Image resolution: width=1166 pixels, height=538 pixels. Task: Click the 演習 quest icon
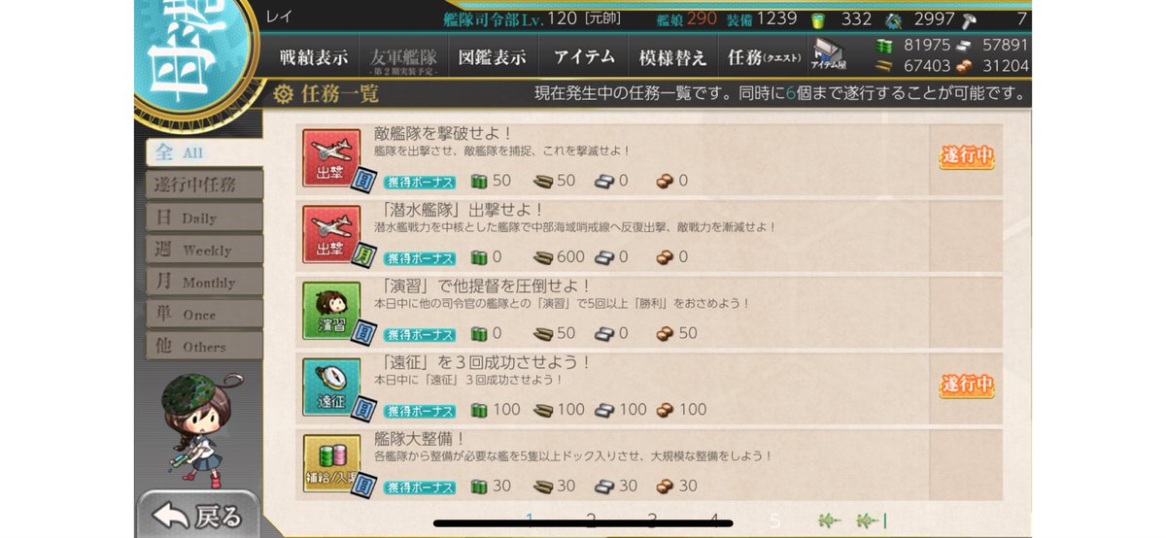(x=333, y=310)
